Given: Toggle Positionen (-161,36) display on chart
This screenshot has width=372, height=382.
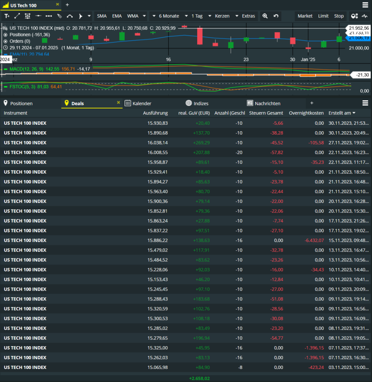Looking at the screenshot, I should click(5, 35).
